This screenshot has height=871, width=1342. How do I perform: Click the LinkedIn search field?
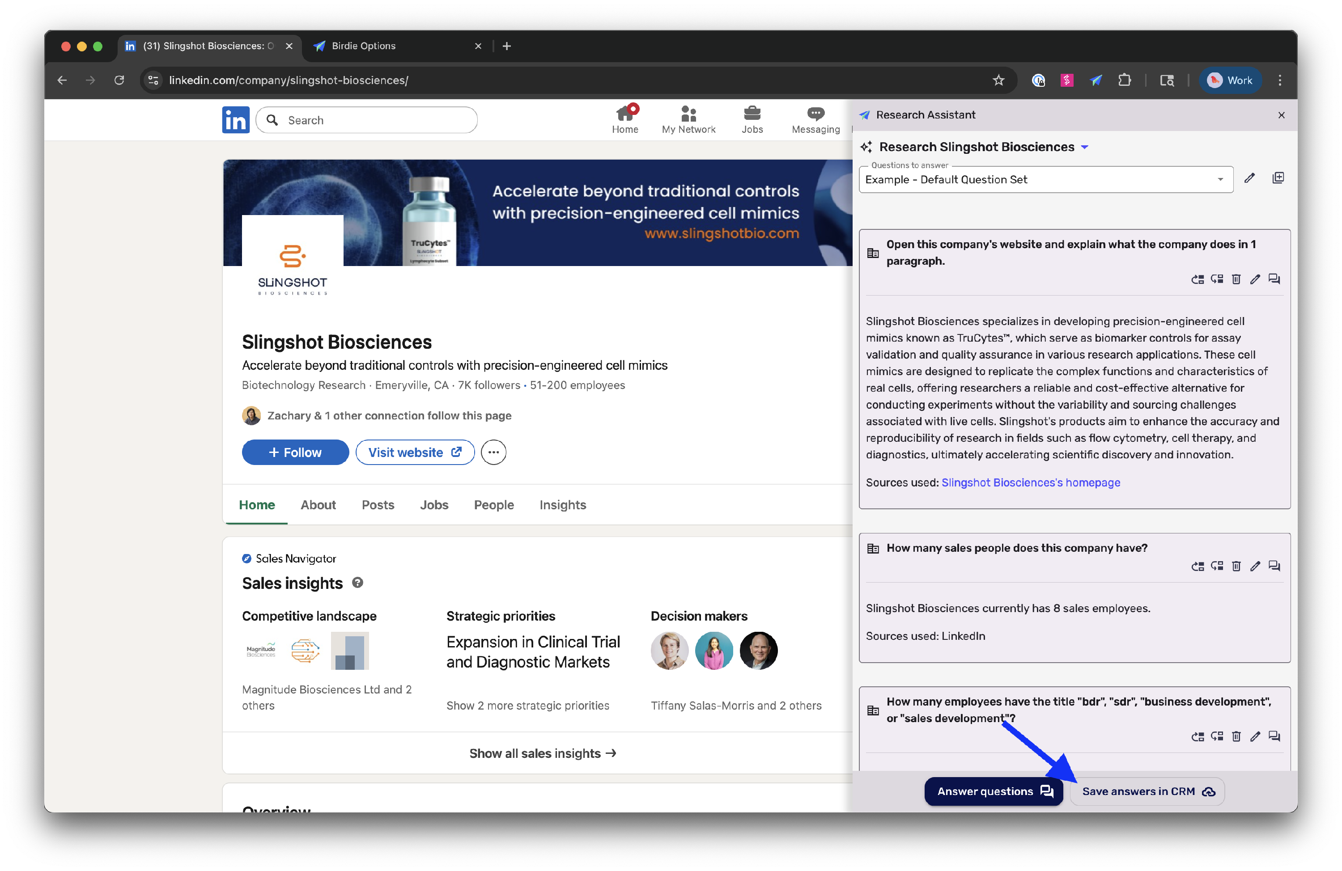pyautogui.click(x=366, y=120)
